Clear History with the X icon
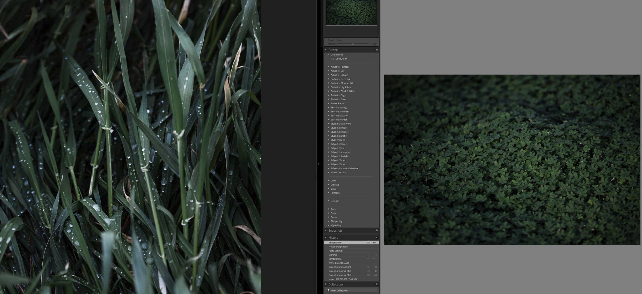The width and height of the screenshot is (642, 294). [x=376, y=237]
